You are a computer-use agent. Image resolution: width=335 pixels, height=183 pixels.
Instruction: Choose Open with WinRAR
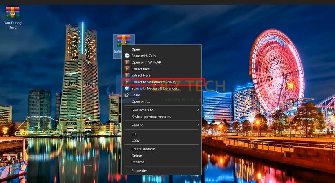146,62
